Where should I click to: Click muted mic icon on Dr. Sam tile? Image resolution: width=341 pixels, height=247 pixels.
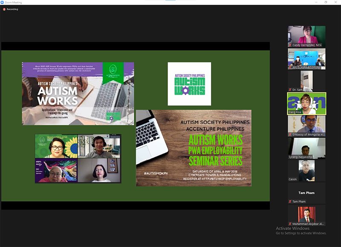(x=290, y=90)
